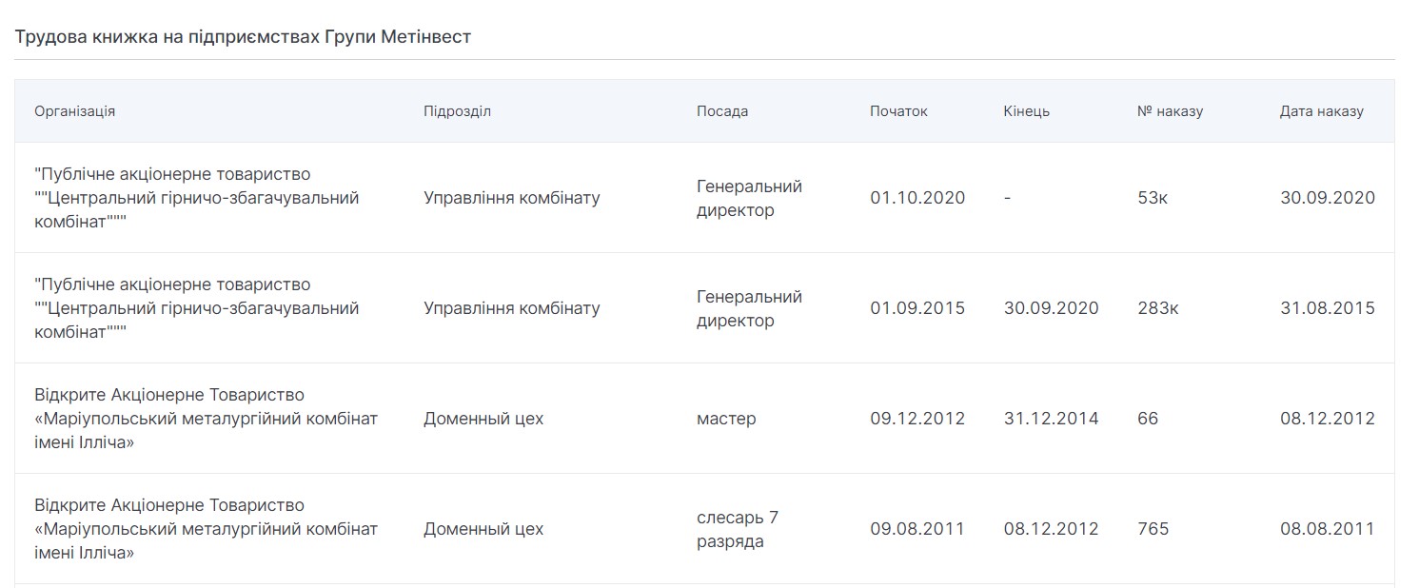Click order date 08.12.2012 cell
Screen dimensions: 1419x588
coord(1328,419)
